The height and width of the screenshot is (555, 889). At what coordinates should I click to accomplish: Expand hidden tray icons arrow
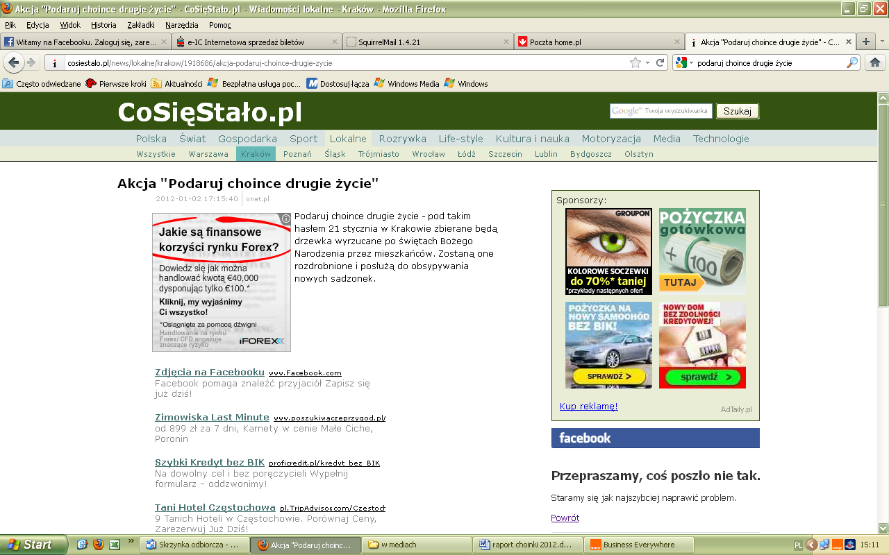[811, 545]
